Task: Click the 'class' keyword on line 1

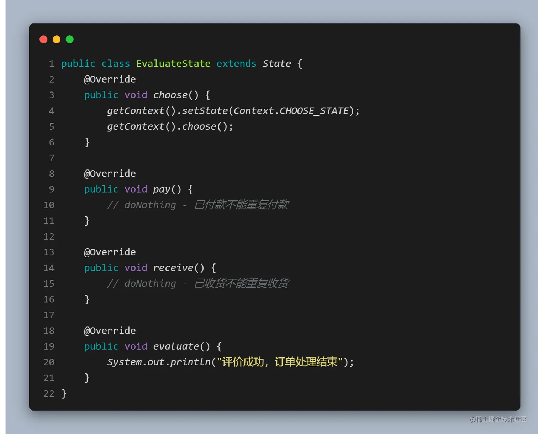Action: (116, 64)
